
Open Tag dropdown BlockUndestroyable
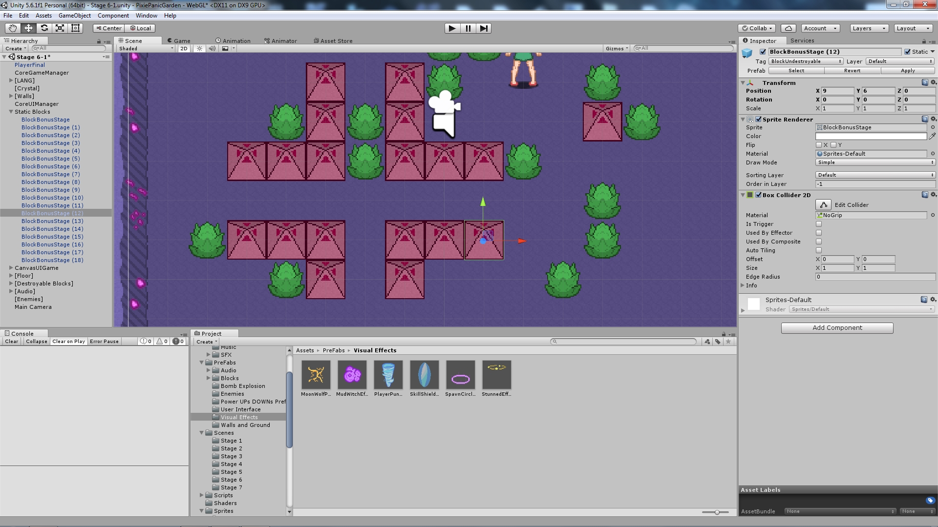coord(806,61)
